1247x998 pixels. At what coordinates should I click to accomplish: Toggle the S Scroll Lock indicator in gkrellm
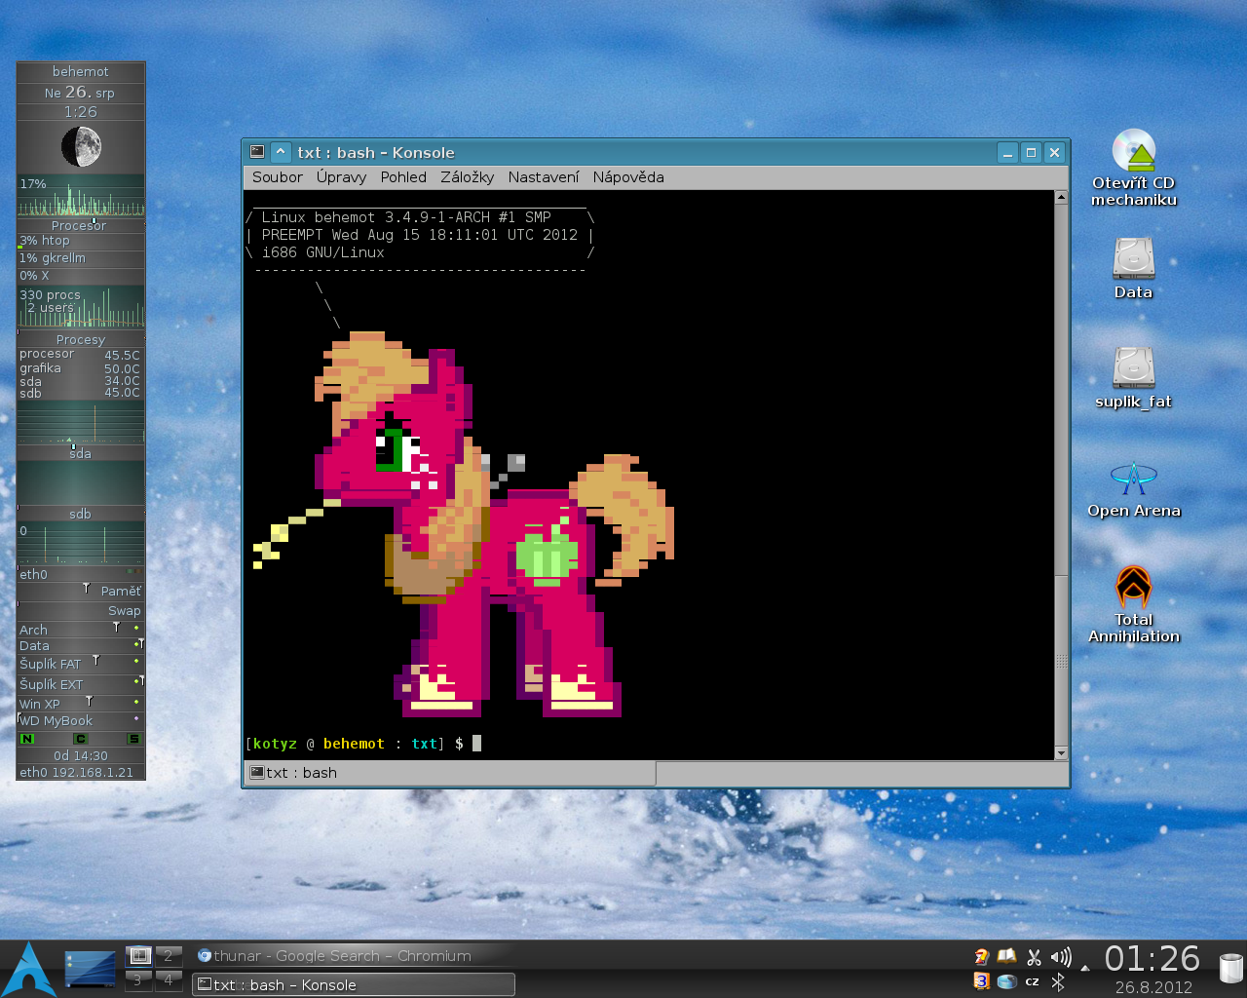coord(134,739)
